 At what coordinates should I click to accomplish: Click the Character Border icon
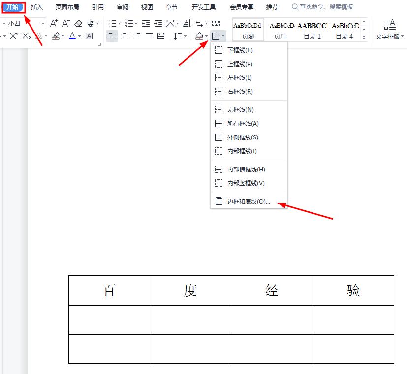click(x=89, y=35)
